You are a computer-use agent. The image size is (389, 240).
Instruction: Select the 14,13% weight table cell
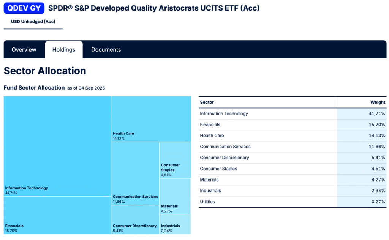click(x=362, y=136)
